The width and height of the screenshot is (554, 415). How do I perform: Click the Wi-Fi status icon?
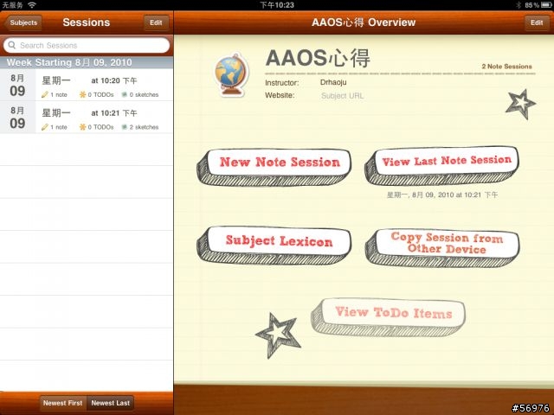[x=32, y=5]
